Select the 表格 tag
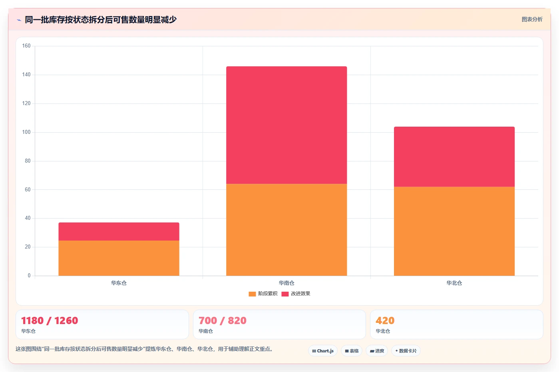Screen dimensions: 559x372 click(352, 351)
